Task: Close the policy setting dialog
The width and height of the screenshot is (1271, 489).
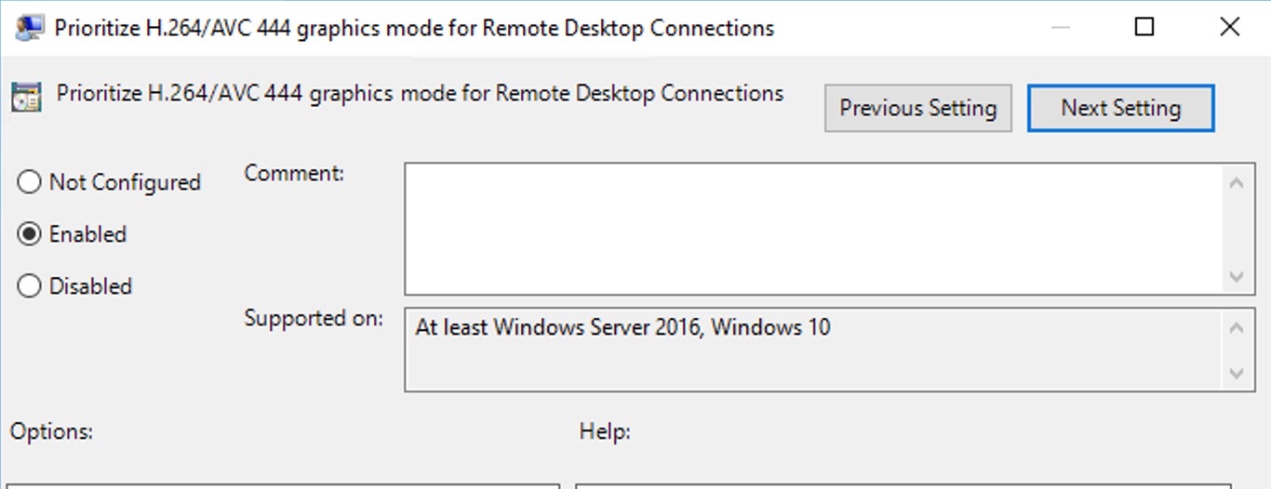Action: pyautogui.click(x=1229, y=28)
